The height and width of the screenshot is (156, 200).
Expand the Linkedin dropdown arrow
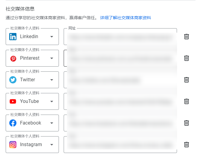point(52,37)
